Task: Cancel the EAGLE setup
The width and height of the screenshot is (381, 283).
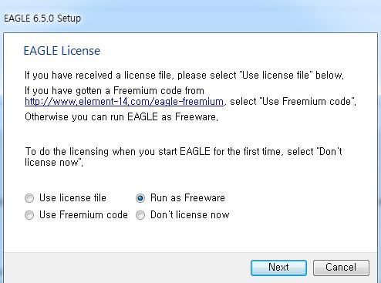Action: click(341, 268)
